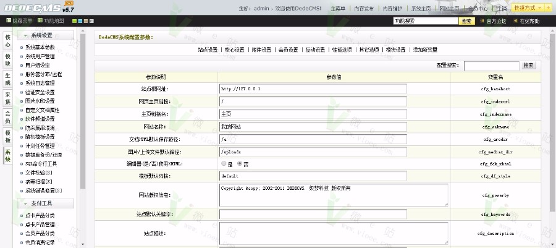Click the 网站名称 input field

313,127
